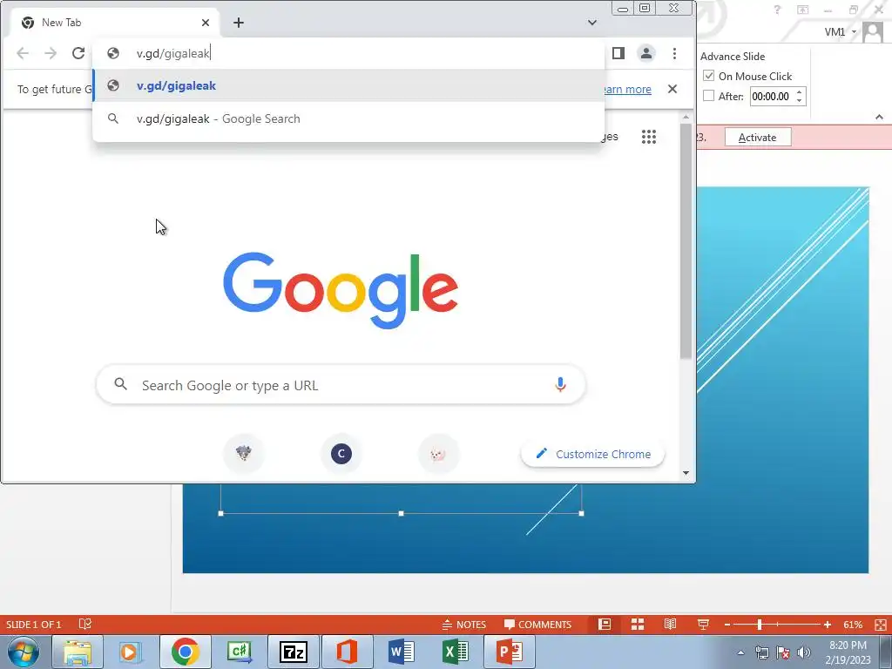The image size is (892, 669).
Task: Click the Google search box
Action: pos(341,385)
